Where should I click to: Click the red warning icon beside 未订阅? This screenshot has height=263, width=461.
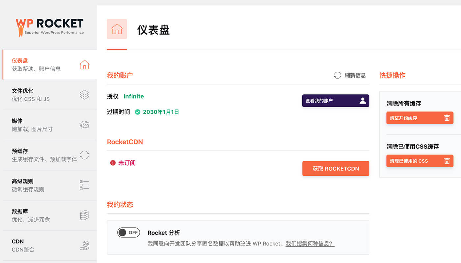(x=113, y=163)
